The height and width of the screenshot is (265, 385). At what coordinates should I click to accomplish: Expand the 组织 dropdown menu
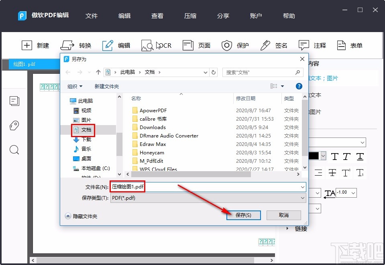click(x=75, y=86)
